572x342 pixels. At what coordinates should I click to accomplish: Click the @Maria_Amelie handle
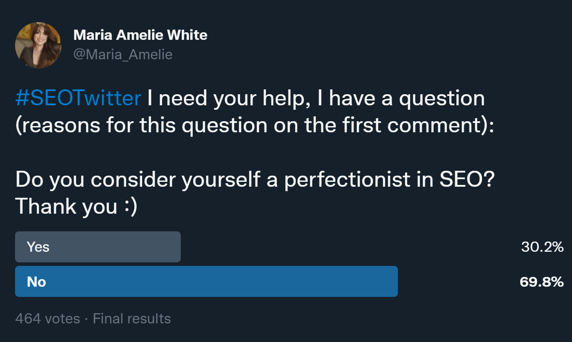coord(123,54)
